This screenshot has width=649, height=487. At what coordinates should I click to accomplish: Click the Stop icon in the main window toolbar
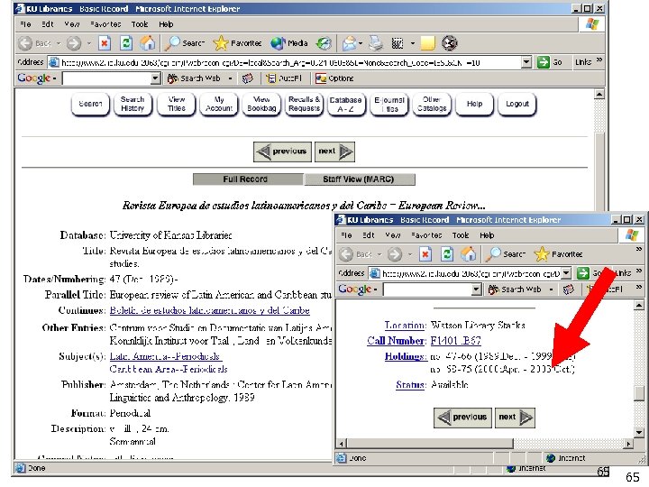105,43
